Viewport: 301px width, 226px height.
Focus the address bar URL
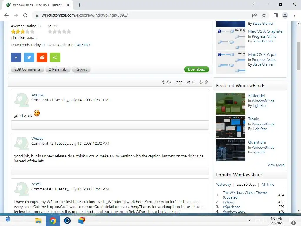click(x=84, y=15)
